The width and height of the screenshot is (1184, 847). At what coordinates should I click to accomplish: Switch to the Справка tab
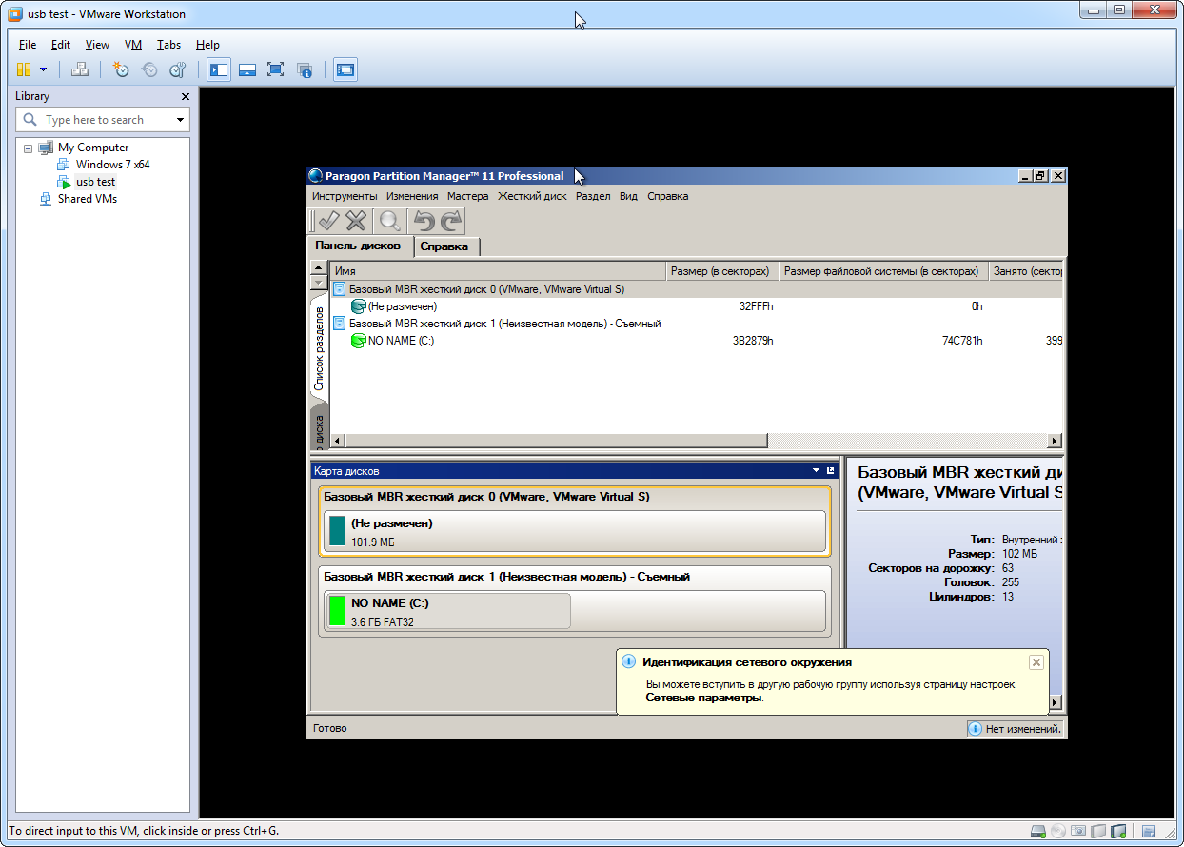[x=444, y=246]
